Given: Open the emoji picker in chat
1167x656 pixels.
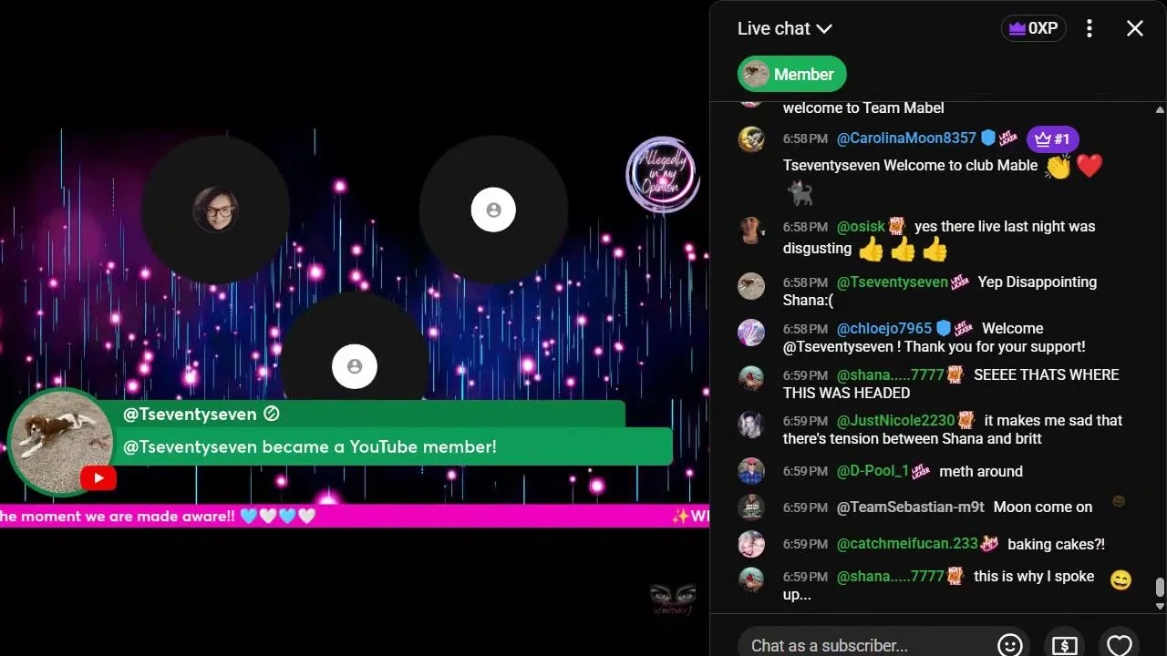Looking at the screenshot, I should pos(1009,645).
